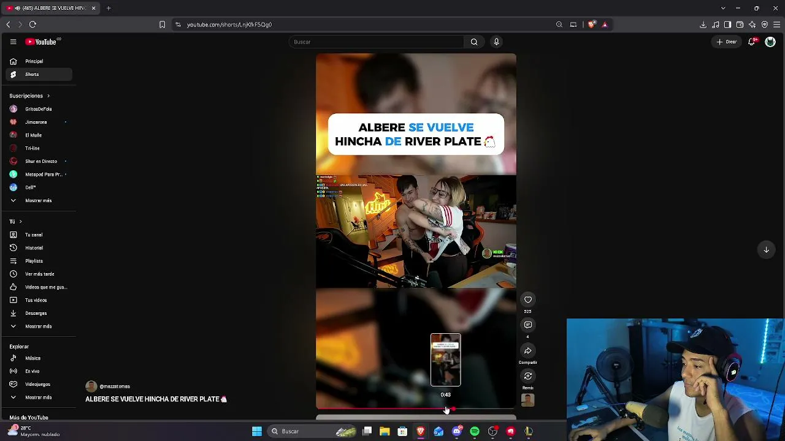Viewport: 785px width, 441px height.
Task: Open Spotify from the taskbar
Action: pyautogui.click(x=475, y=431)
